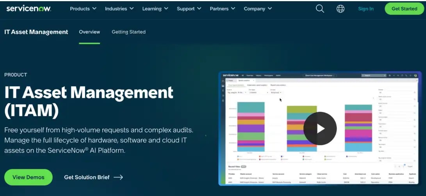
Task: Click the IT Asset Management sub-navigation title
Action: pos(36,32)
